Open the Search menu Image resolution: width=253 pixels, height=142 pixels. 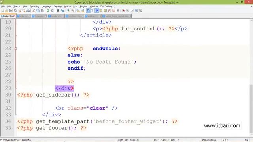pos(17,6)
